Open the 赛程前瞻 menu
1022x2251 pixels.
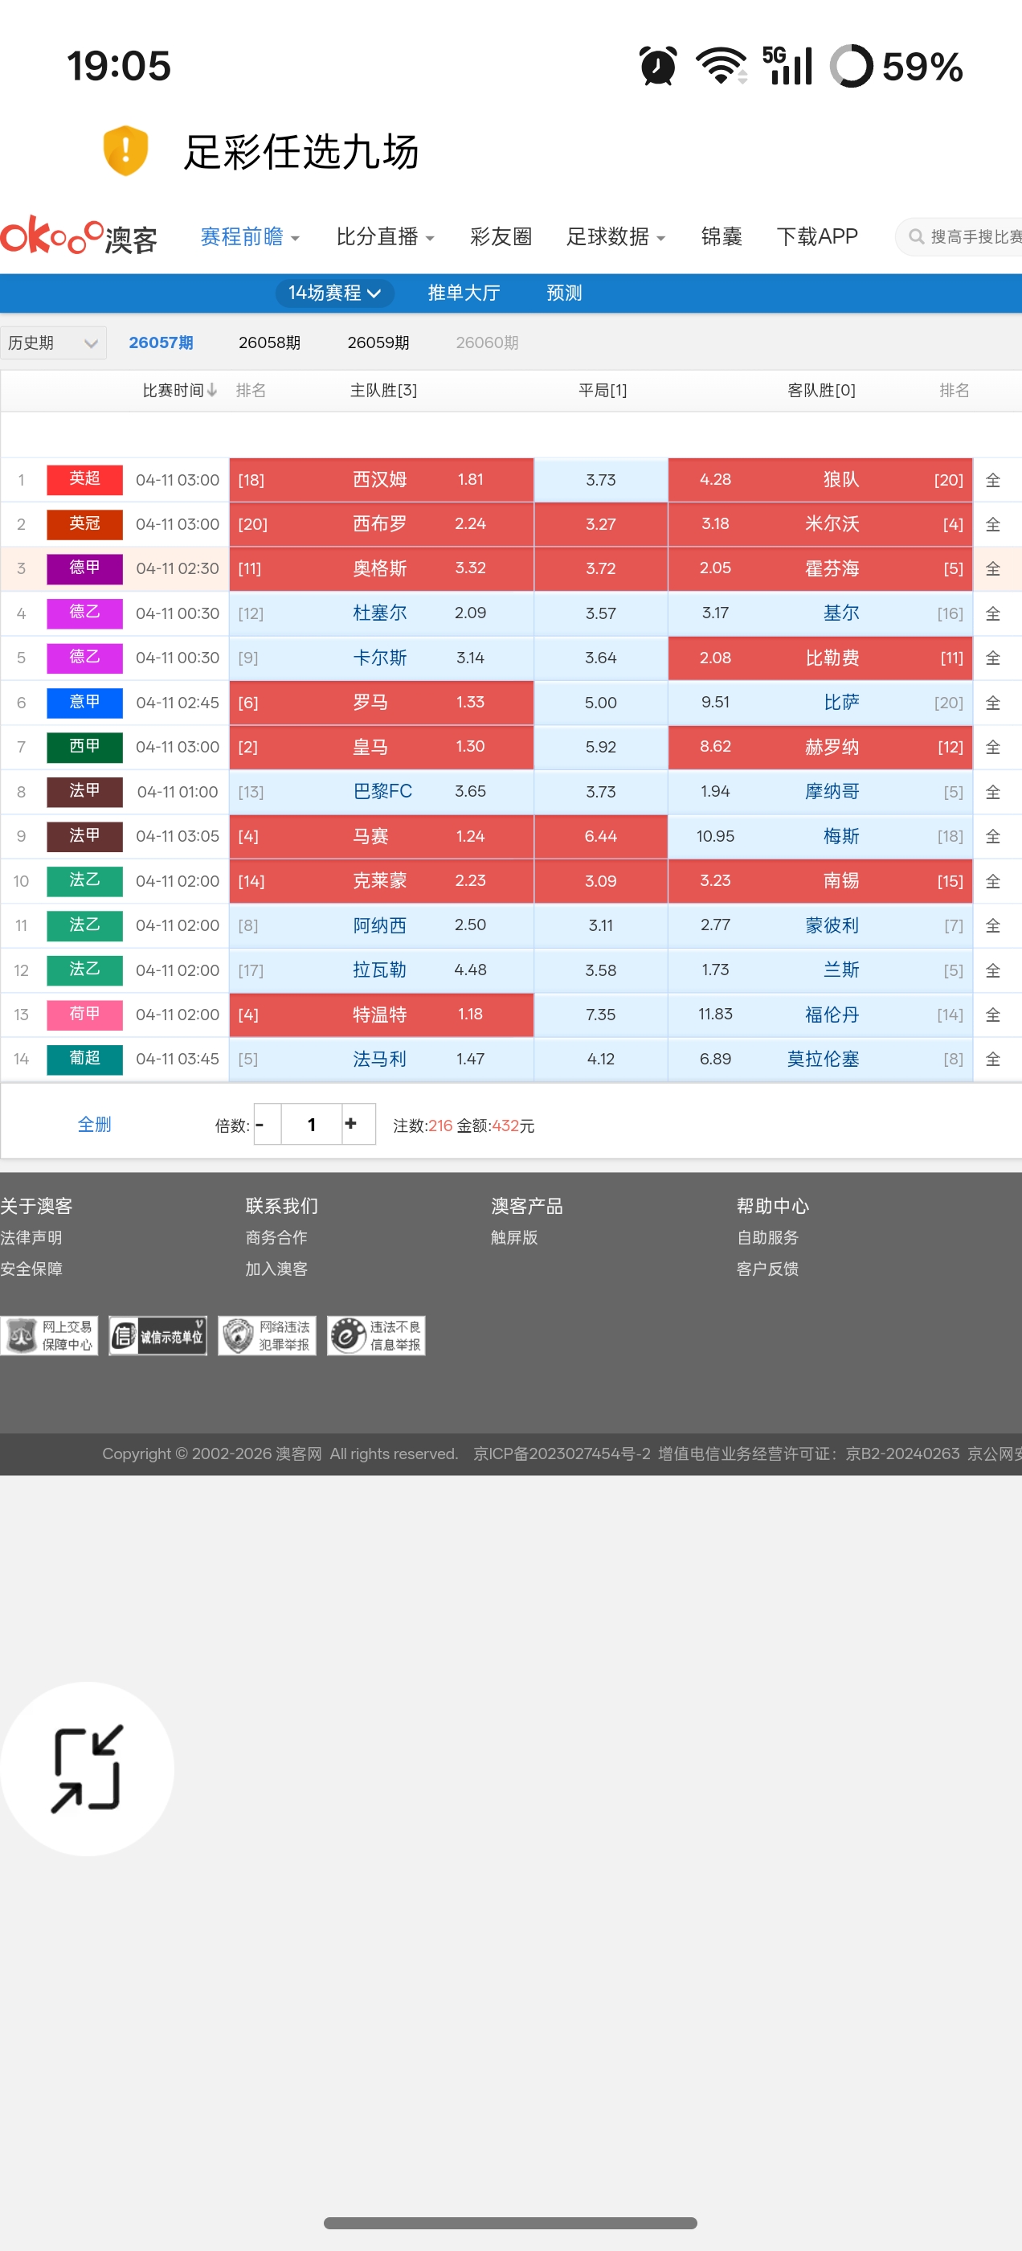250,237
